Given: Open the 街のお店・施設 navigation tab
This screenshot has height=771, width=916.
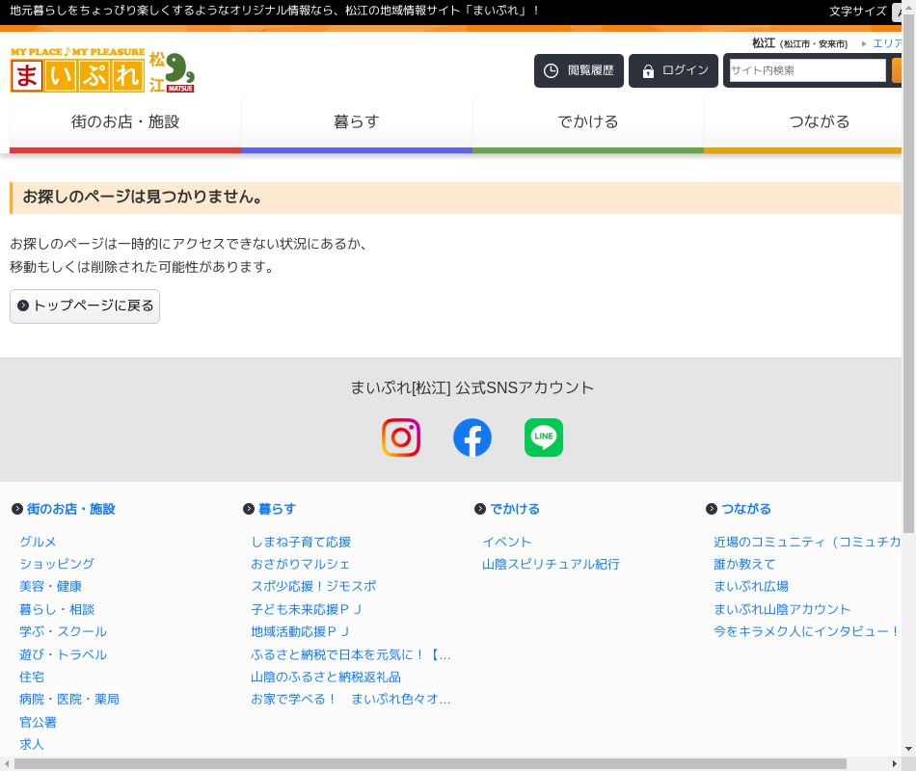Looking at the screenshot, I should pyautogui.click(x=125, y=122).
